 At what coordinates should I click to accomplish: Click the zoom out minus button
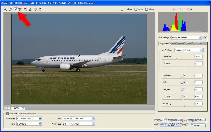point(6,108)
